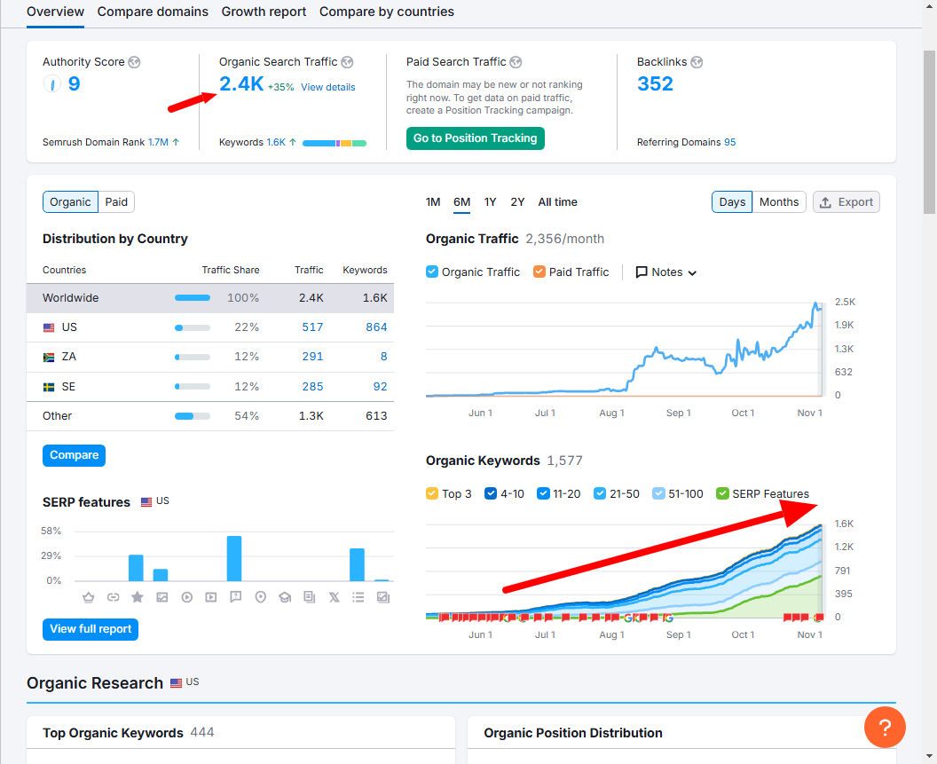This screenshot has width=937, height=764.
Task: Expand the Notes dropdown
Action: [666, 272]
